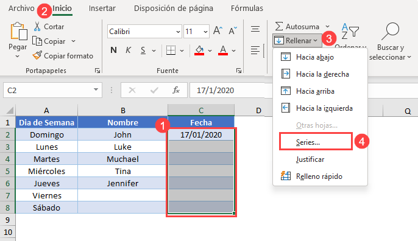Open the Ordenar y filtrar sort icon
Viewport: 418px width, 241px height.
tap(350, 31)
